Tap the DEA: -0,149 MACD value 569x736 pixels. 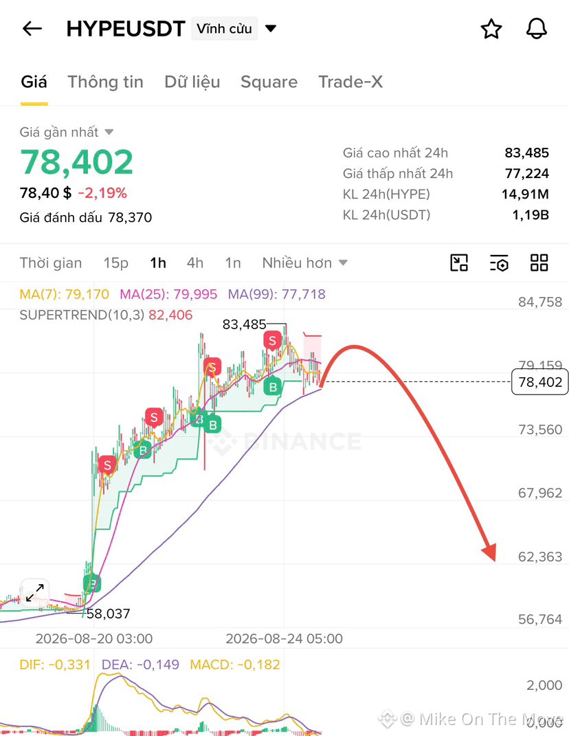point(140,665)
